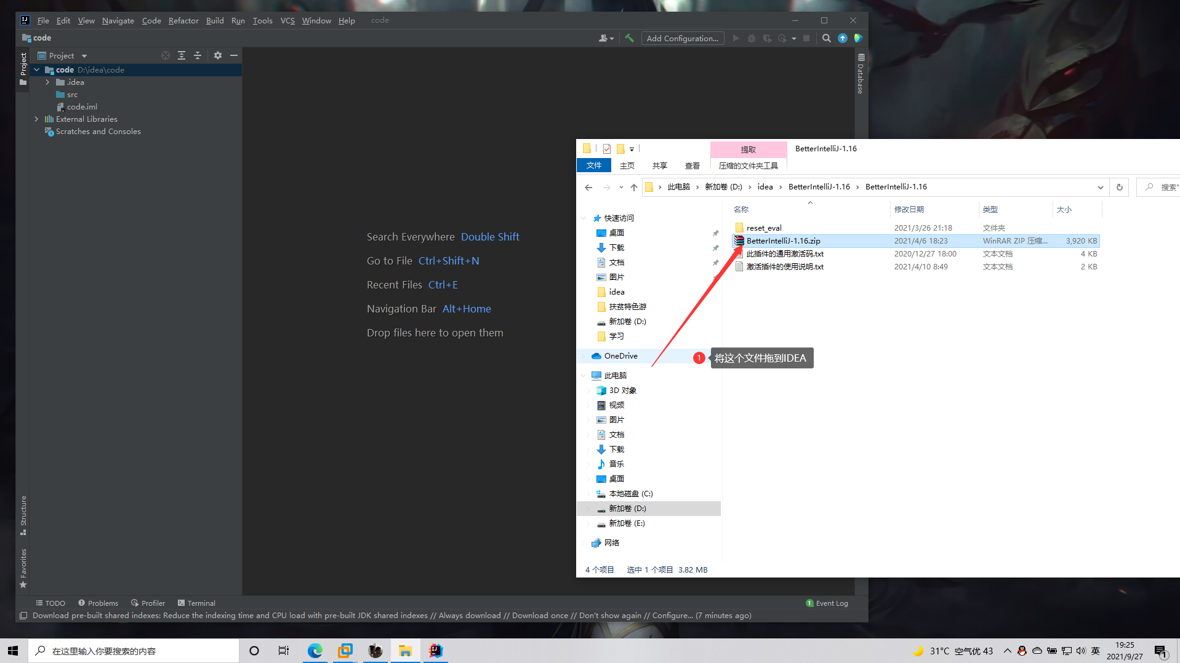This screenshot has height=663, width=1180.
Task: Click the Run play icon
Action: [x=736, y=38]
